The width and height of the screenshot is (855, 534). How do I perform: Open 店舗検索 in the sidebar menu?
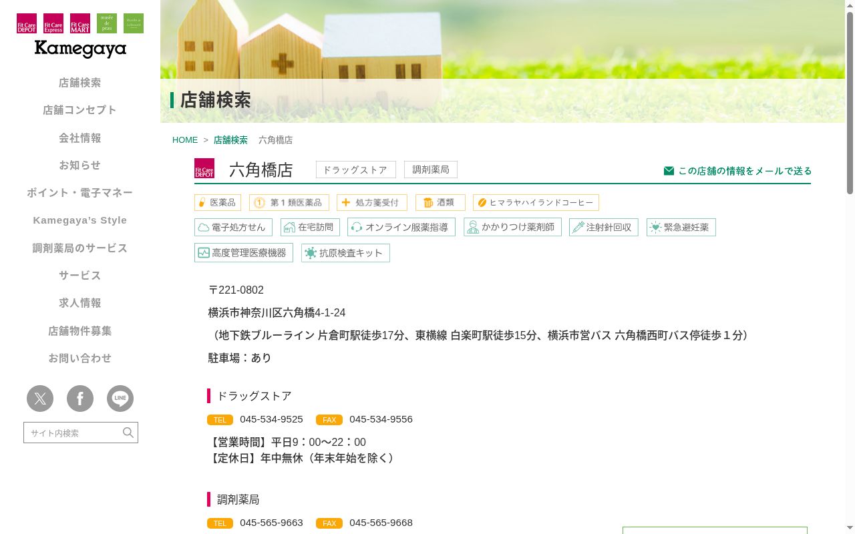click(80, 83)
